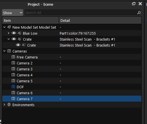Click the Free Camera icon
Image resolution: width=147 pixels, height=124 pixels.
[x=13, y=57]
